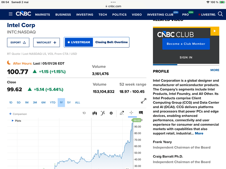Click the 99.62 price tag on chart
This screenshot has width=226, height=169.
click(136, 120)
